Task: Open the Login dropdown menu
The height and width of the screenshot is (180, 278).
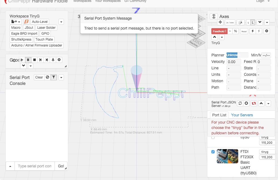Action: [263, 1]
